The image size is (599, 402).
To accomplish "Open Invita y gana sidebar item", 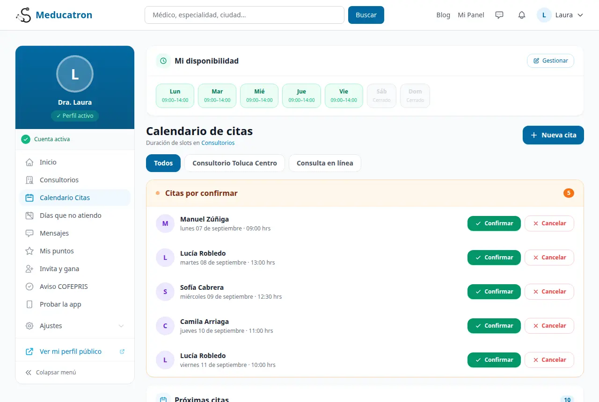I will click(75, 269).
